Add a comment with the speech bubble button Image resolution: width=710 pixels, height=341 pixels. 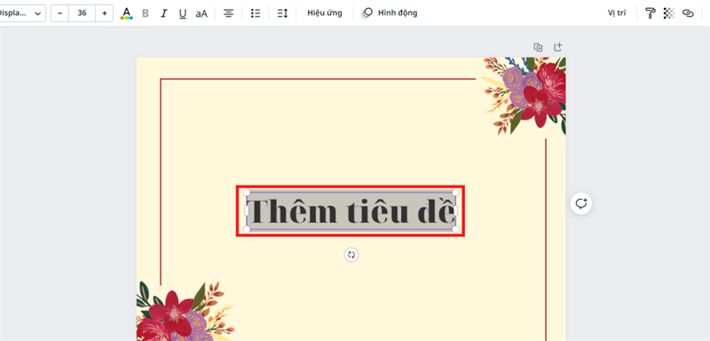(581, 203)
